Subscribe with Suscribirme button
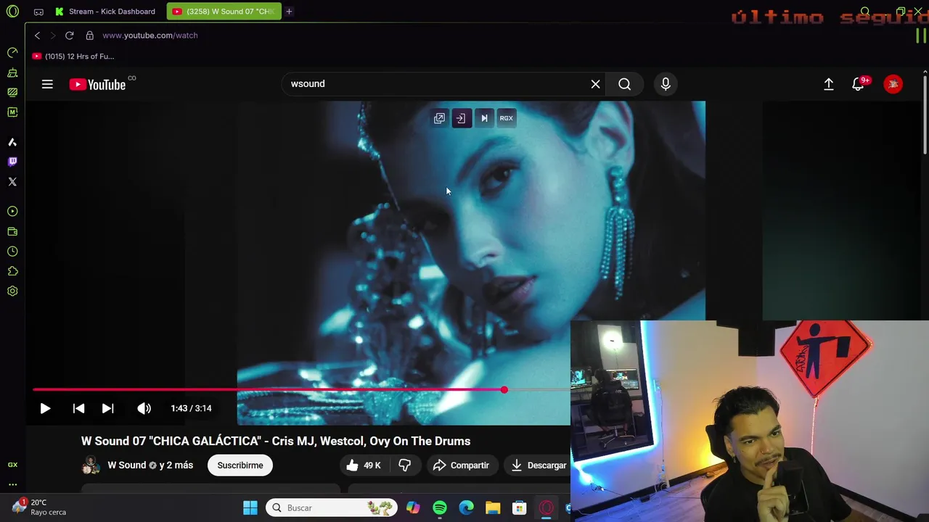Screen dimensions: 929x522 [240, 465]
